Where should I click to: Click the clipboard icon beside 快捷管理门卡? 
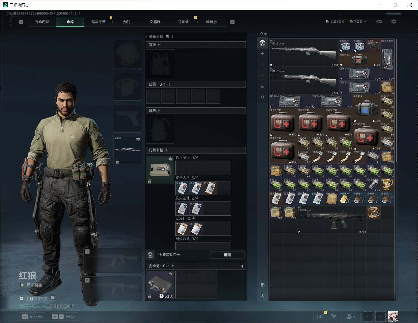[x=150, y=255]
